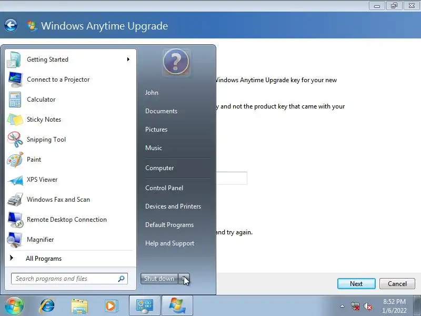Image resolution: width=421 pixels, height=316 pixels.
Task: Click the search magnifier icon
Action: [x=122, y=279]
